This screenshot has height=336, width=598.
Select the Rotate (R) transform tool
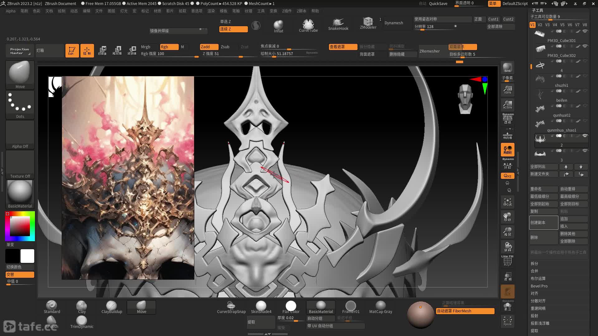click(x=132, y=50)
